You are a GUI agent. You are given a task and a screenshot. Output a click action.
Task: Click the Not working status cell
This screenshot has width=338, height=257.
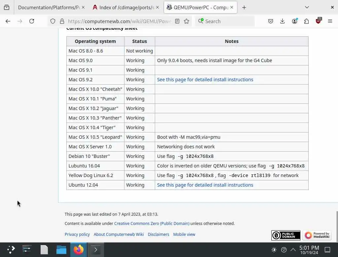[140, 51]
